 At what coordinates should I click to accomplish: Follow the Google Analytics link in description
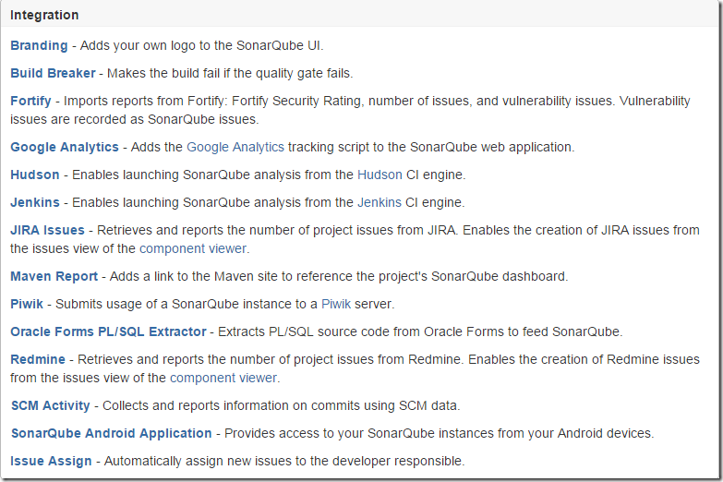235,147
